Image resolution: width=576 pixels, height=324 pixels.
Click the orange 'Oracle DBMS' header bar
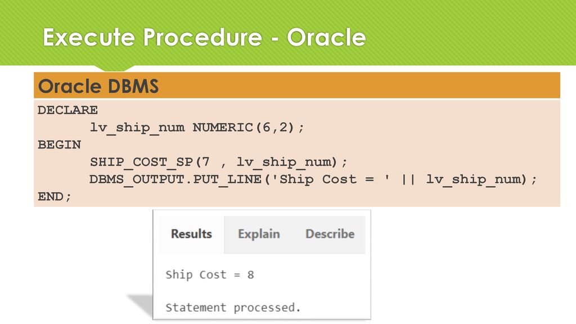pyautogui.click(x=297, y=85)
